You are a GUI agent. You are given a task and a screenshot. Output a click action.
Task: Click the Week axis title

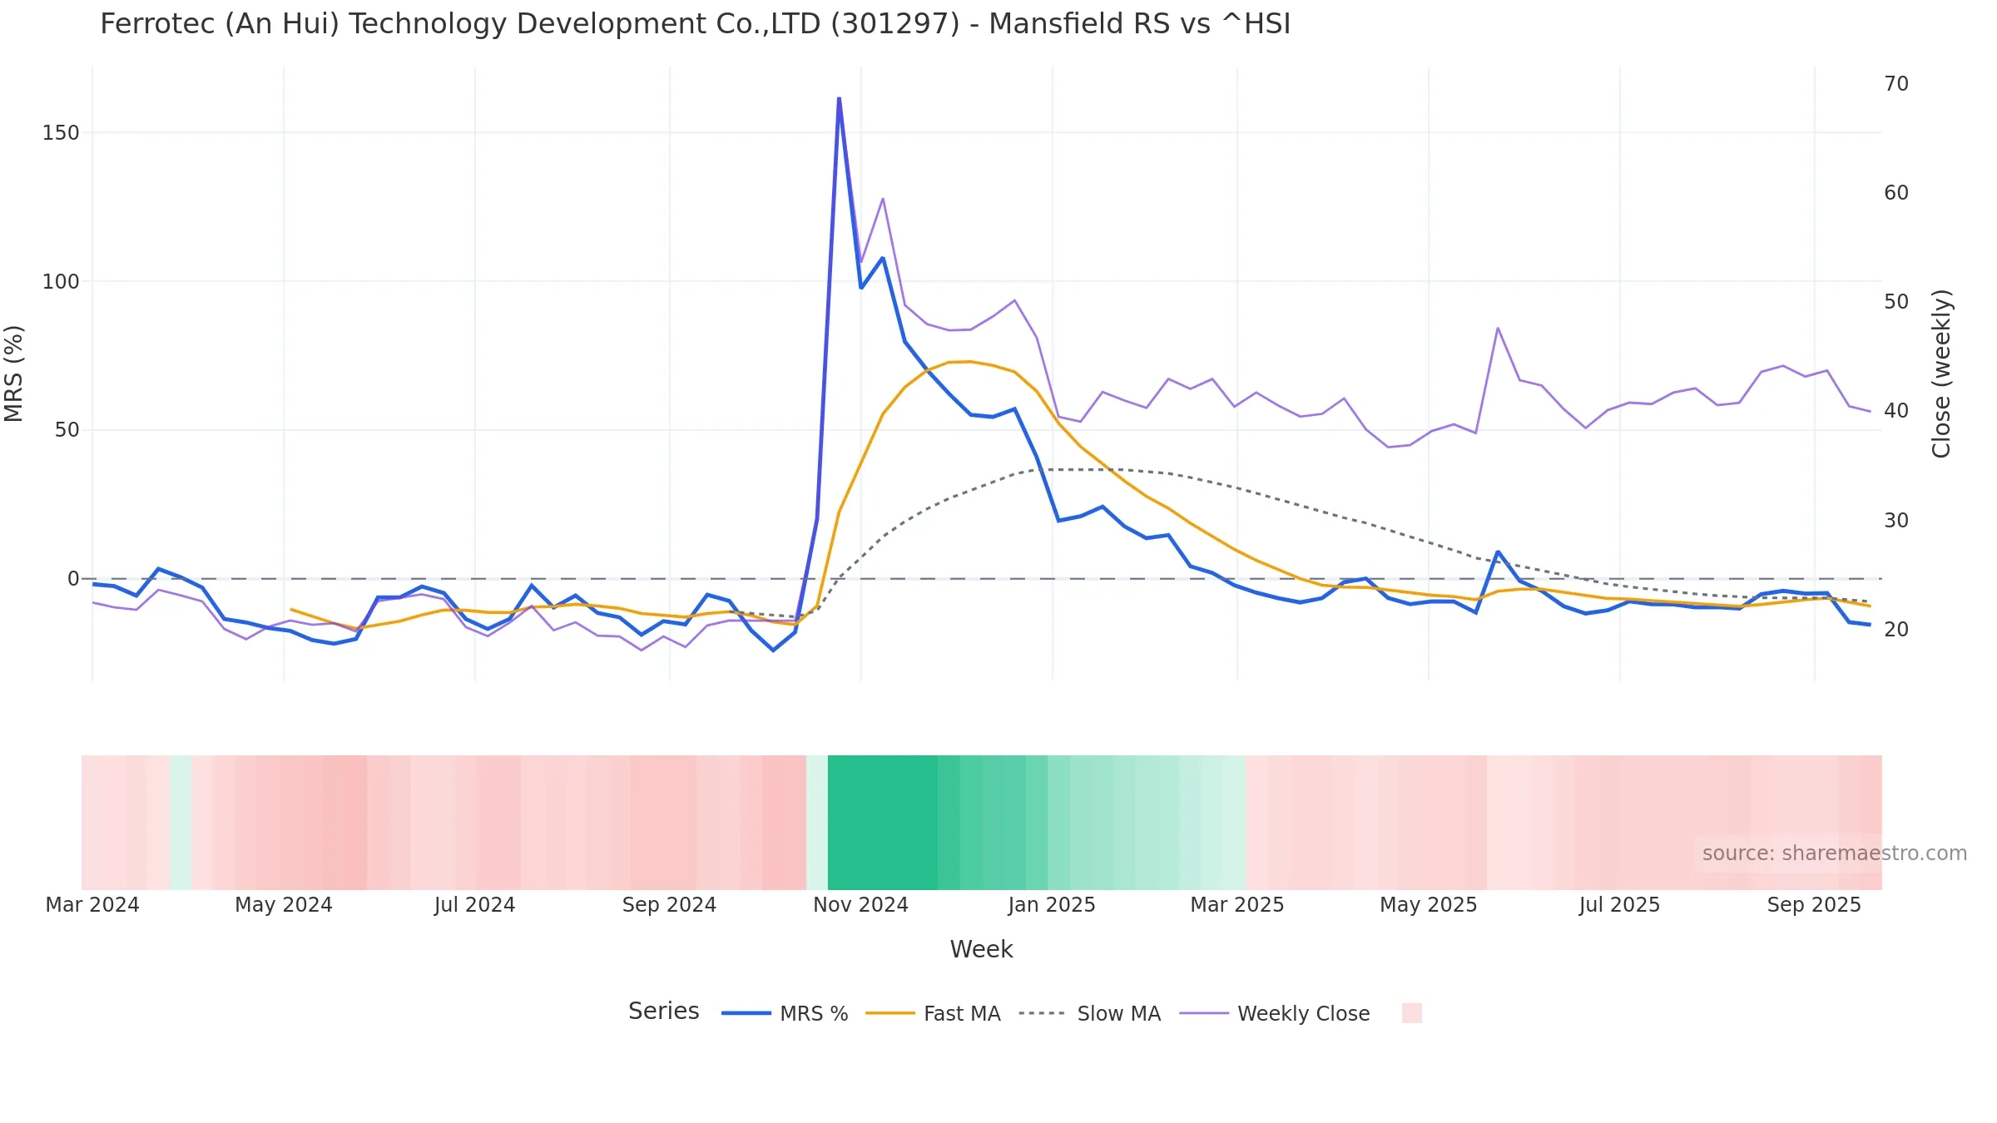[982, 950]
